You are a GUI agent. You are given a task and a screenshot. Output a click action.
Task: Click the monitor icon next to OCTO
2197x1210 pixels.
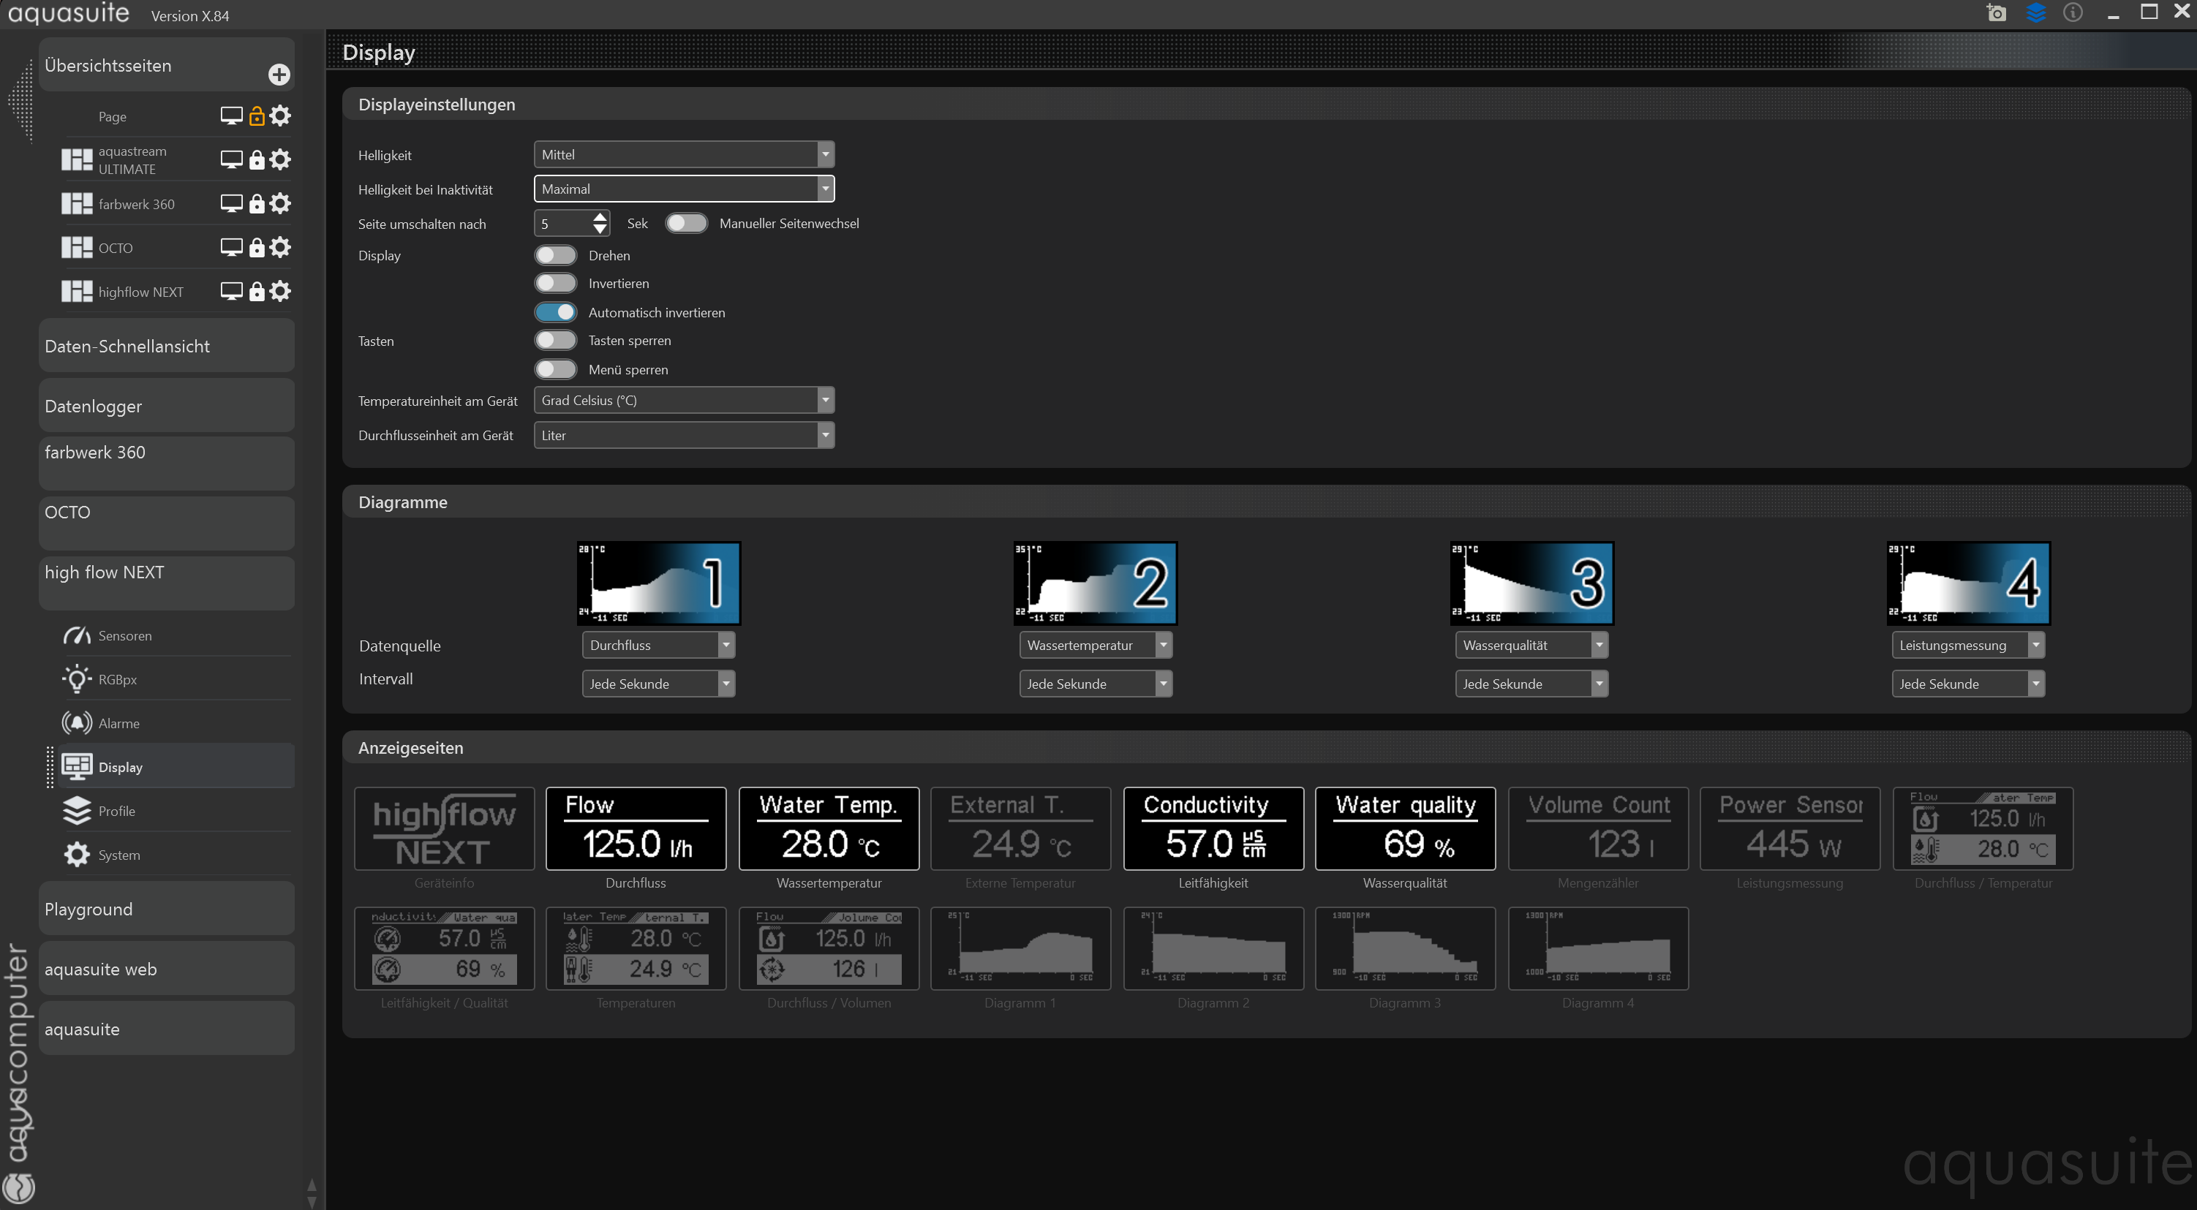coord(231,247)
